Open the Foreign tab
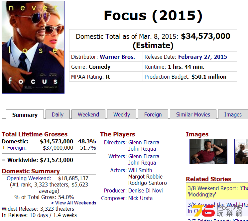Screen dimensions: 248x221 coord(153,114)
